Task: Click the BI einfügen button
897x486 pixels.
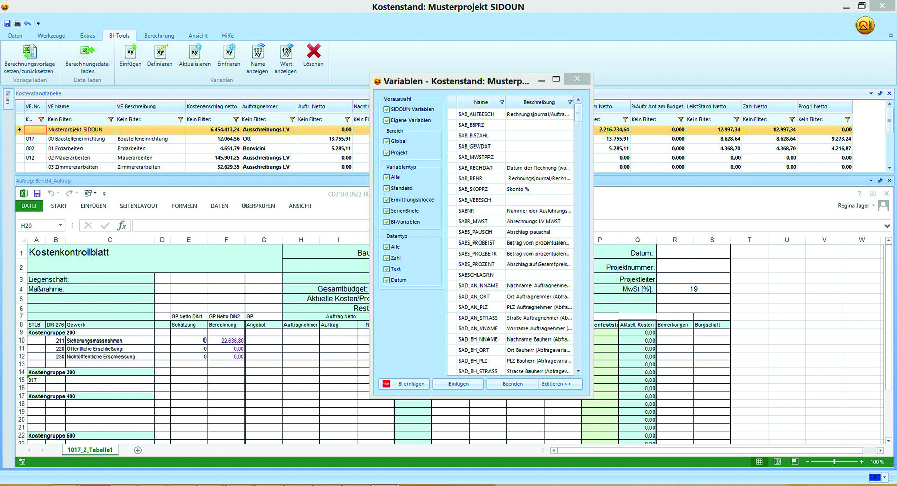Action: point(404,384)
